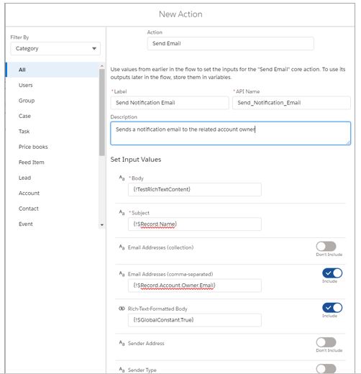Select the All category
The height and width of the screenshot is (374, 361).
(52, 70)
